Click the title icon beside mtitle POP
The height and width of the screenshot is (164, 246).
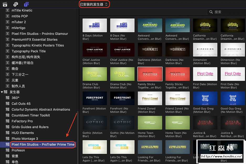[7, 16]
